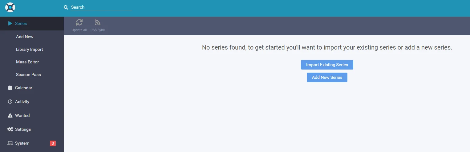Click the Series play arrow icon
470x152 pixels.
tap(10, 23)
